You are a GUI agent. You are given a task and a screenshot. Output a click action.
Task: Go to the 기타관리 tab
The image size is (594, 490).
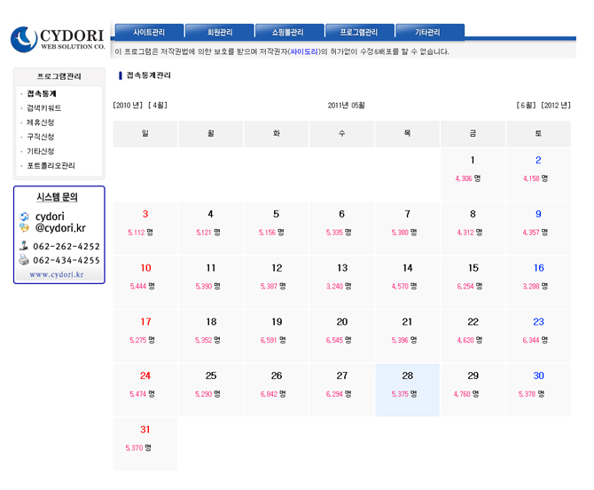pyautogui.click(x=428, y=32)
